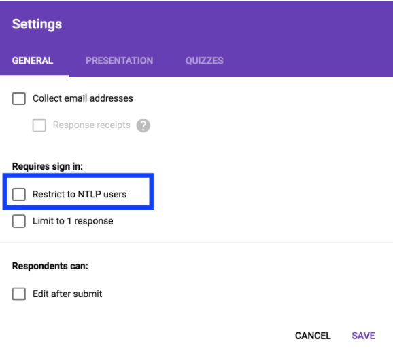393x354 pixels.
Task: Enable the Edit after submit checkbox
Action: 19,294
